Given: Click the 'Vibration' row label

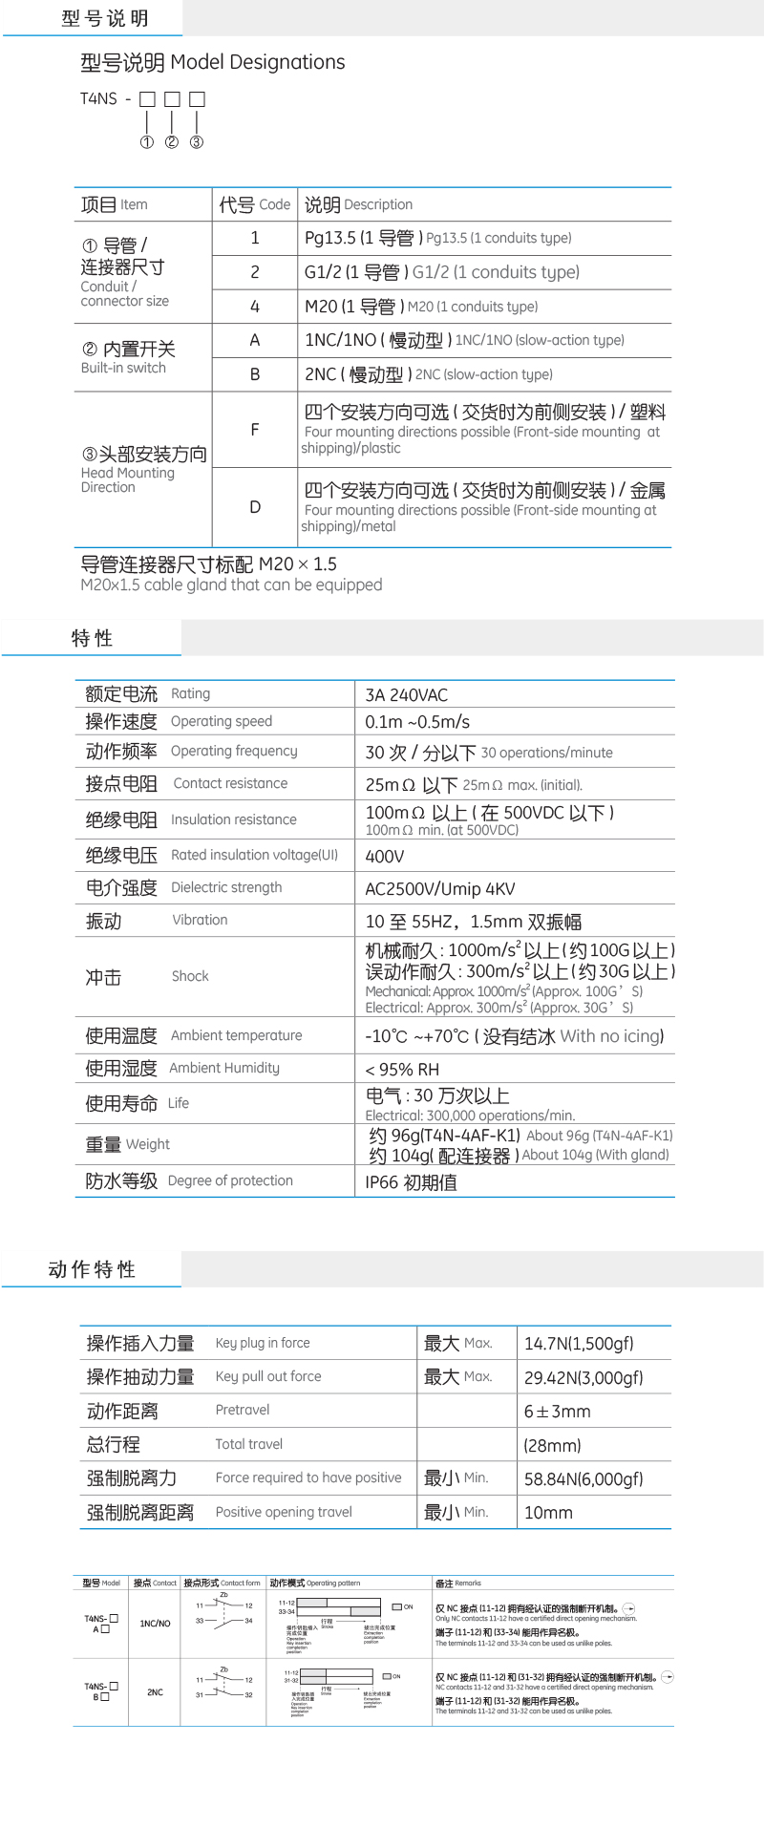Looking at the screenshot, I should 200,920.
